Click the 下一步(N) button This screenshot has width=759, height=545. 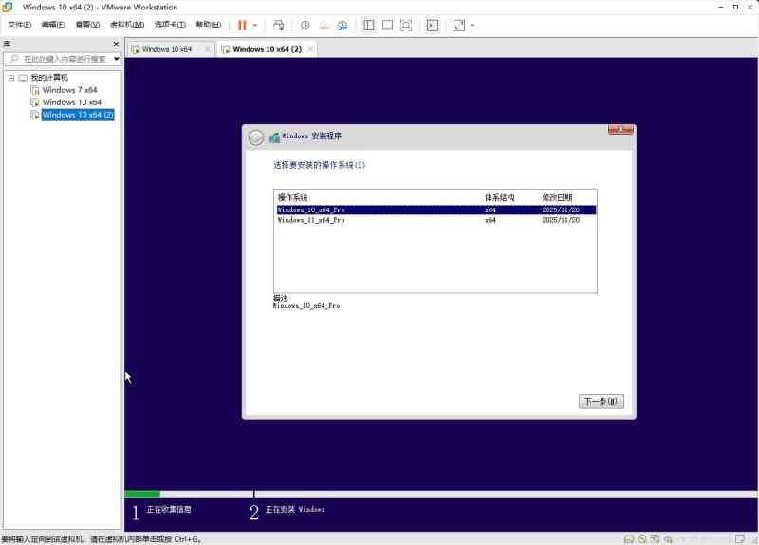tap(602, 401)
